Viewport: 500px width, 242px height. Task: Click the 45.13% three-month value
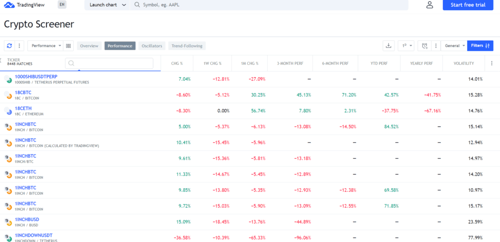pos(304,95)
